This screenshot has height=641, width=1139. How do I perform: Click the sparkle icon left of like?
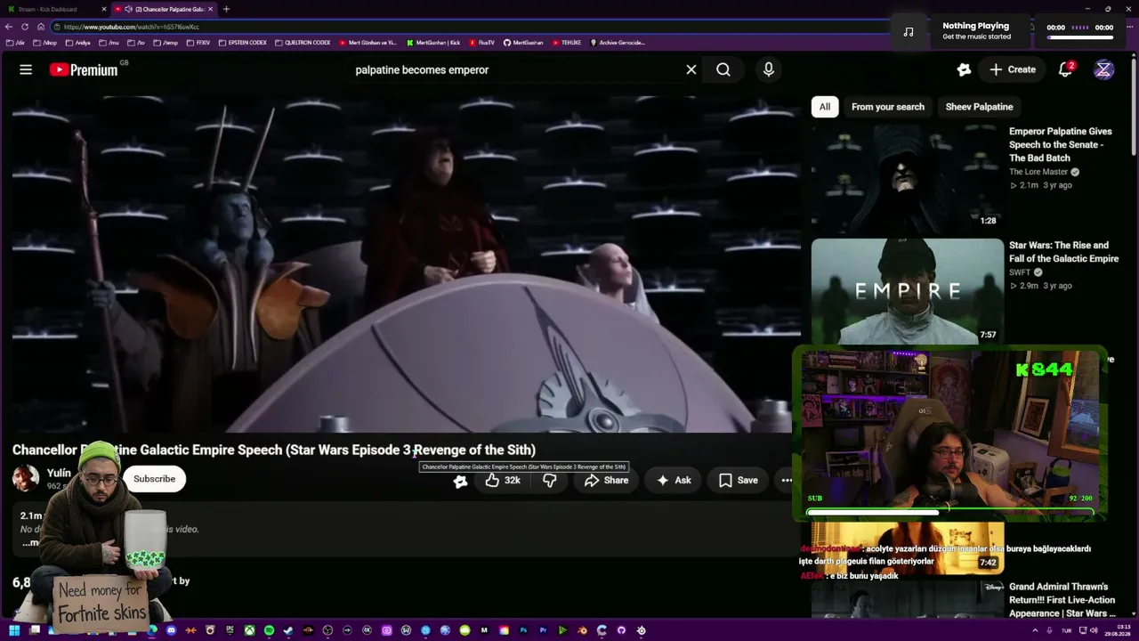(x=460, y=481)
